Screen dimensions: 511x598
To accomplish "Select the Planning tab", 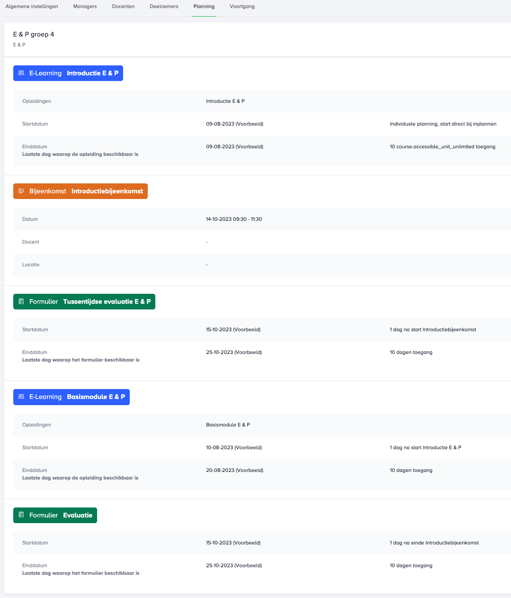I will pyautogui.click(x=204, y=7).
